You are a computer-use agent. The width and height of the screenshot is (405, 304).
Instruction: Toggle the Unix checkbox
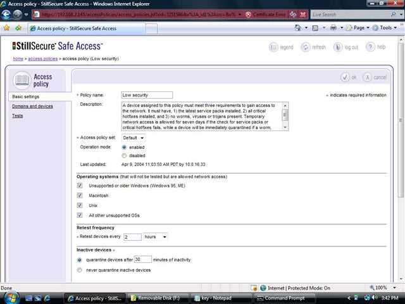click(x=80, y=205)
